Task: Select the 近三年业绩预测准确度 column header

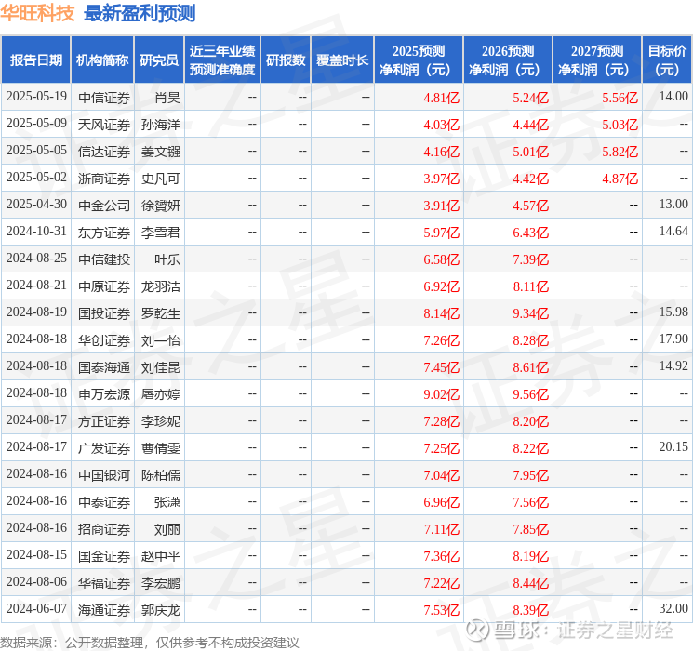Action: click(x=222, y=60)
